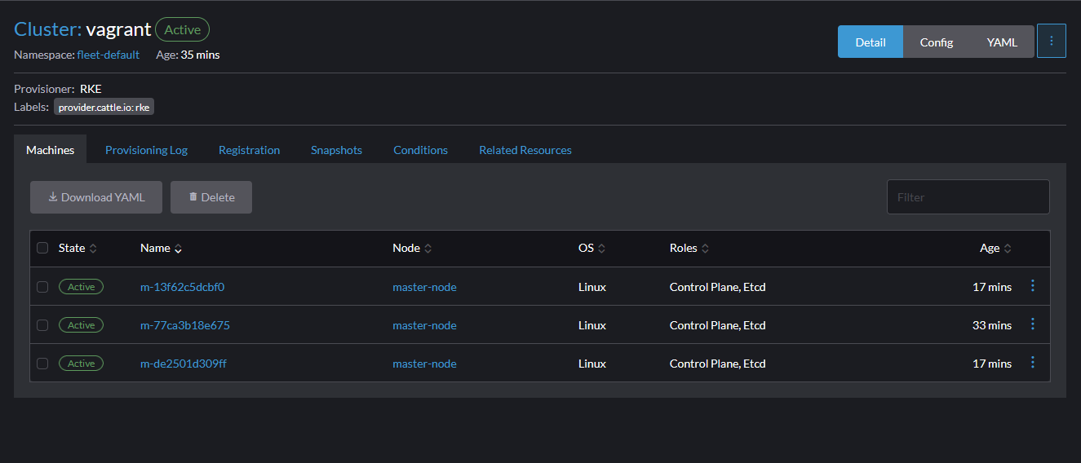
Task: Open row actions for m-77ca3b18e675
Action: (1032, 324)
